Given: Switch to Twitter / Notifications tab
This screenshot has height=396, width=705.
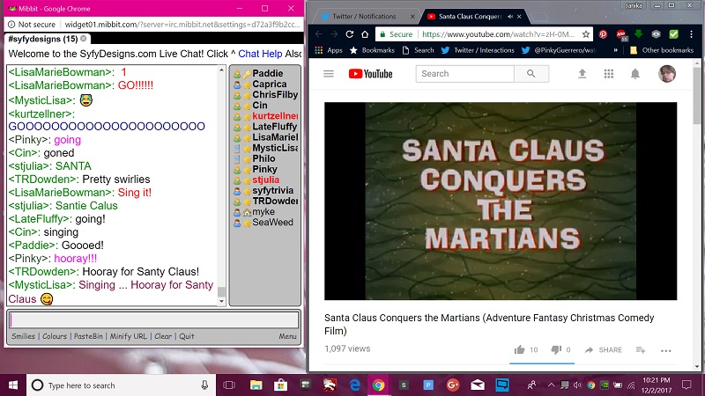Looking at the screenshot, I should pos(364,16).
